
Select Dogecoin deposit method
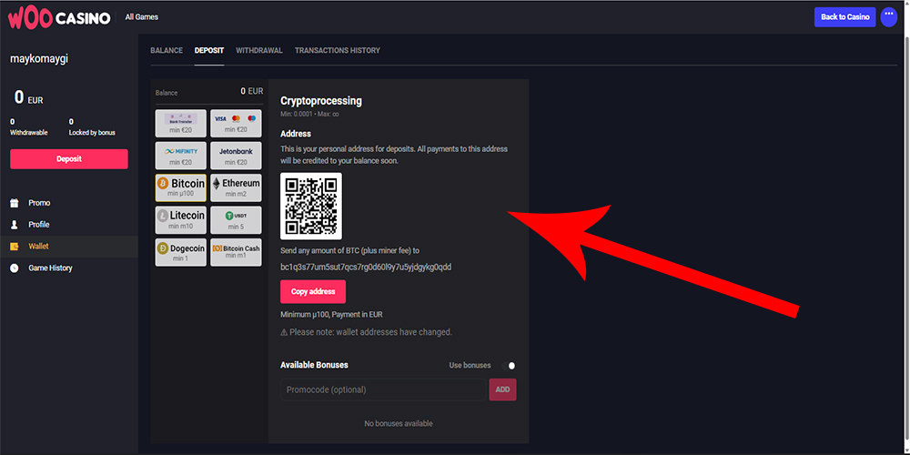(x=180, y=252)
